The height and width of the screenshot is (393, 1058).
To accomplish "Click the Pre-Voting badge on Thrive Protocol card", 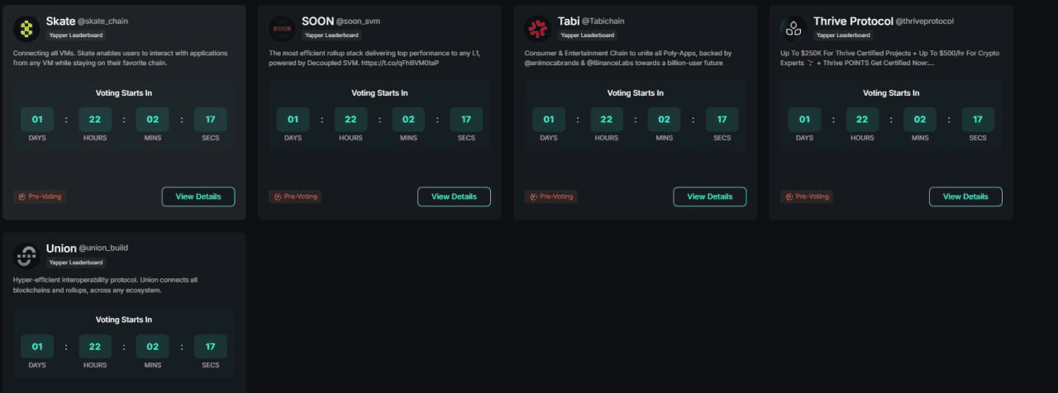I will click(807, 196).
